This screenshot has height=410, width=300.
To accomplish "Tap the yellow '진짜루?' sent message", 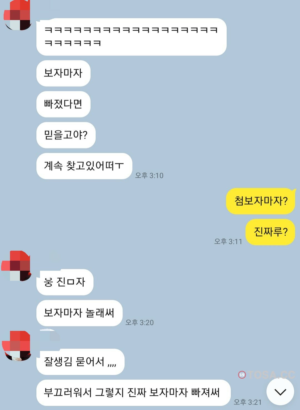I will click(270, 232).
